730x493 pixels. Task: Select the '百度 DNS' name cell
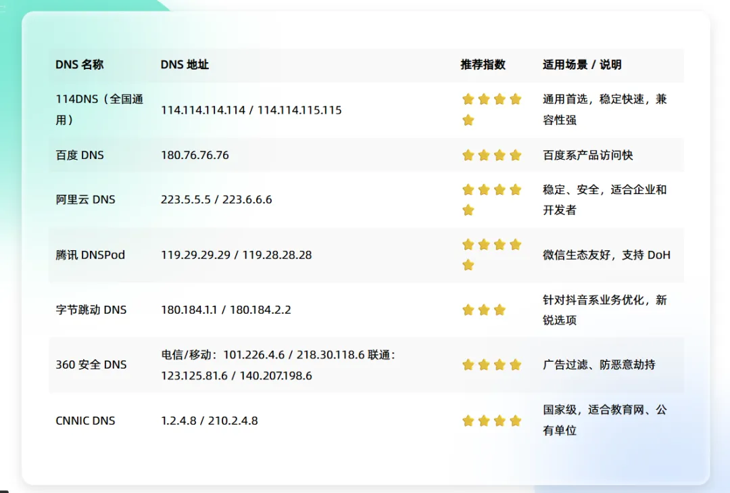(x=80, y=155)
